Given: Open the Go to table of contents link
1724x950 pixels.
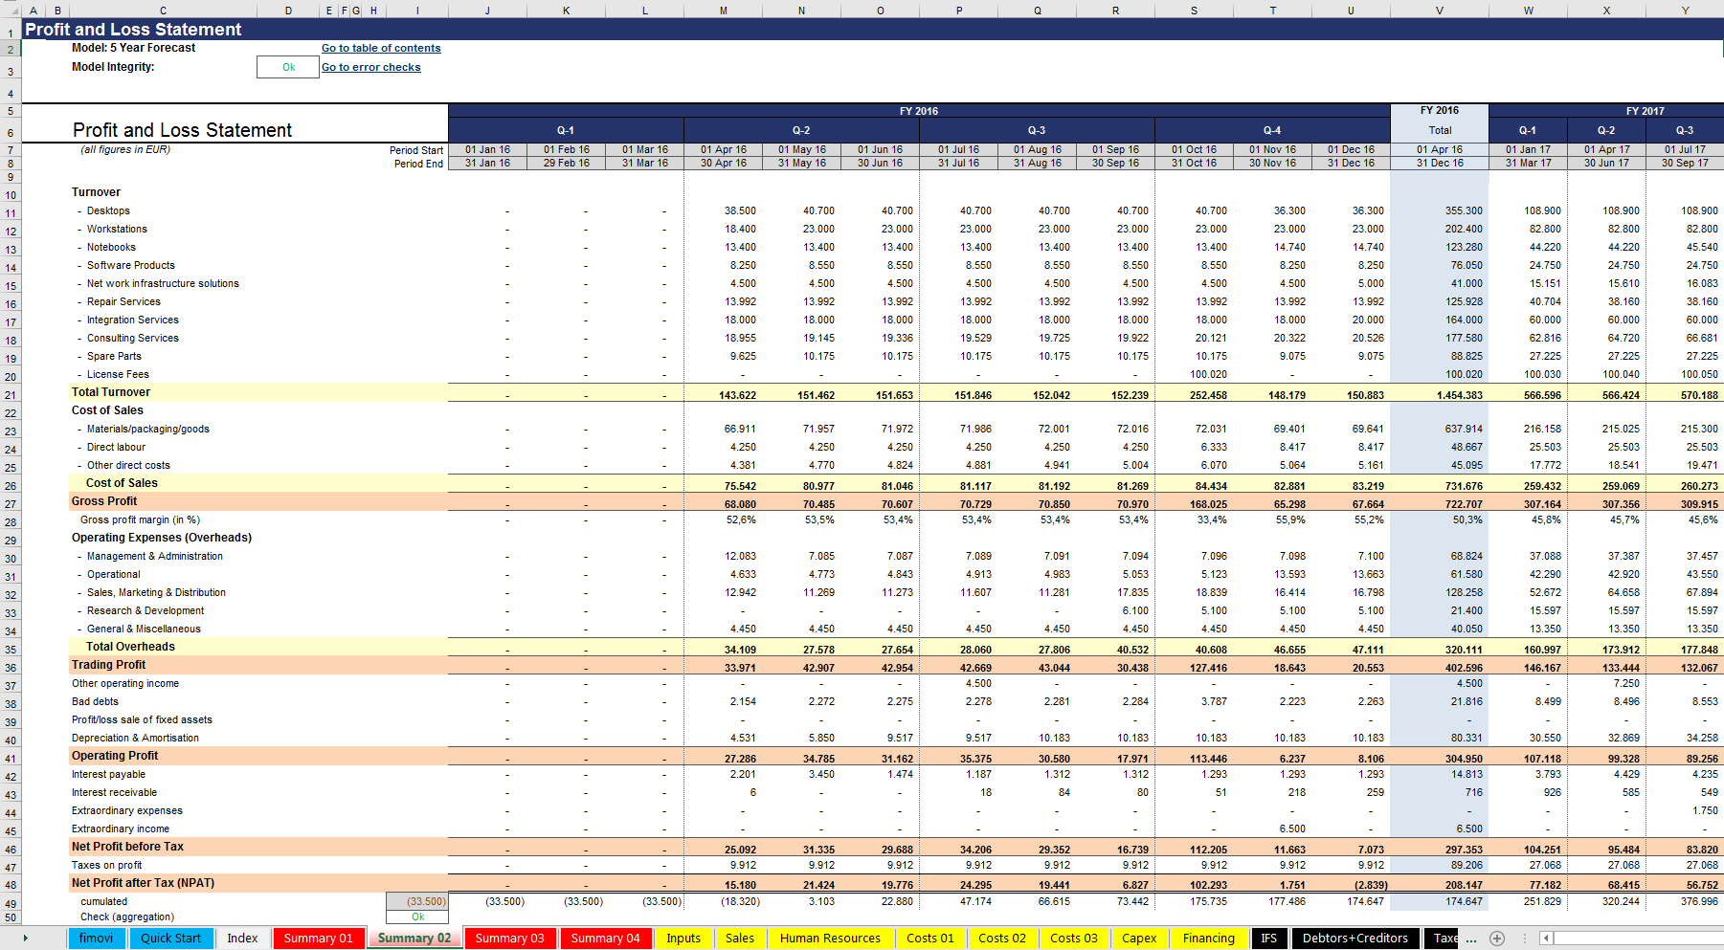Looking at the screenshot, I should [381, 48].
